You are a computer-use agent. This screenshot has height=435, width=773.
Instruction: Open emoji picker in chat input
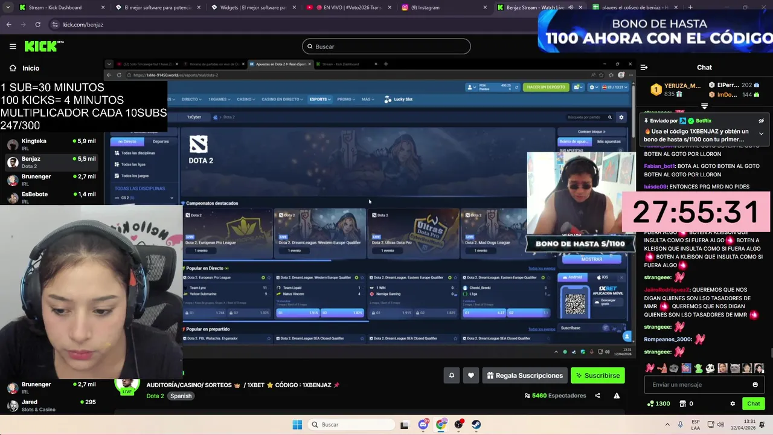pos(755,385)
